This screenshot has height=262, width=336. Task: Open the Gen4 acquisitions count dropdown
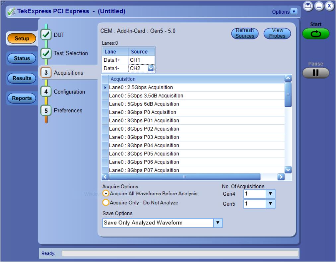coord(270,194)
